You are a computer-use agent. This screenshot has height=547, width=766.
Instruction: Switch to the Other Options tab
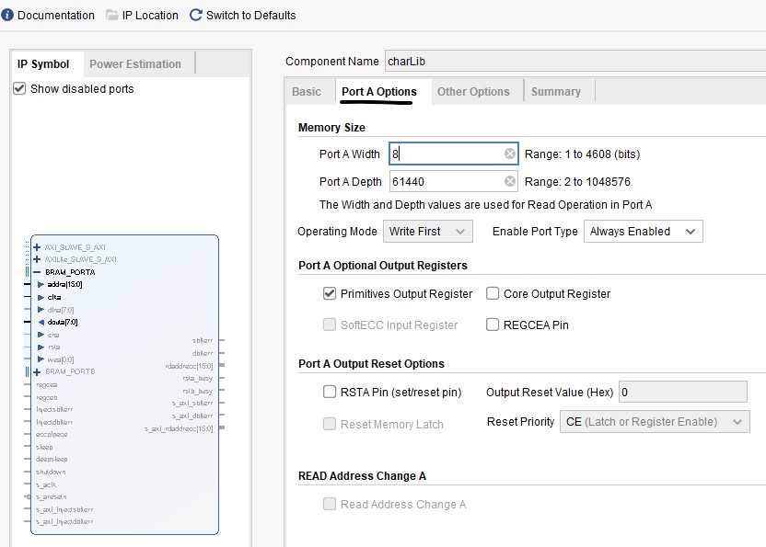click(473, 91)
